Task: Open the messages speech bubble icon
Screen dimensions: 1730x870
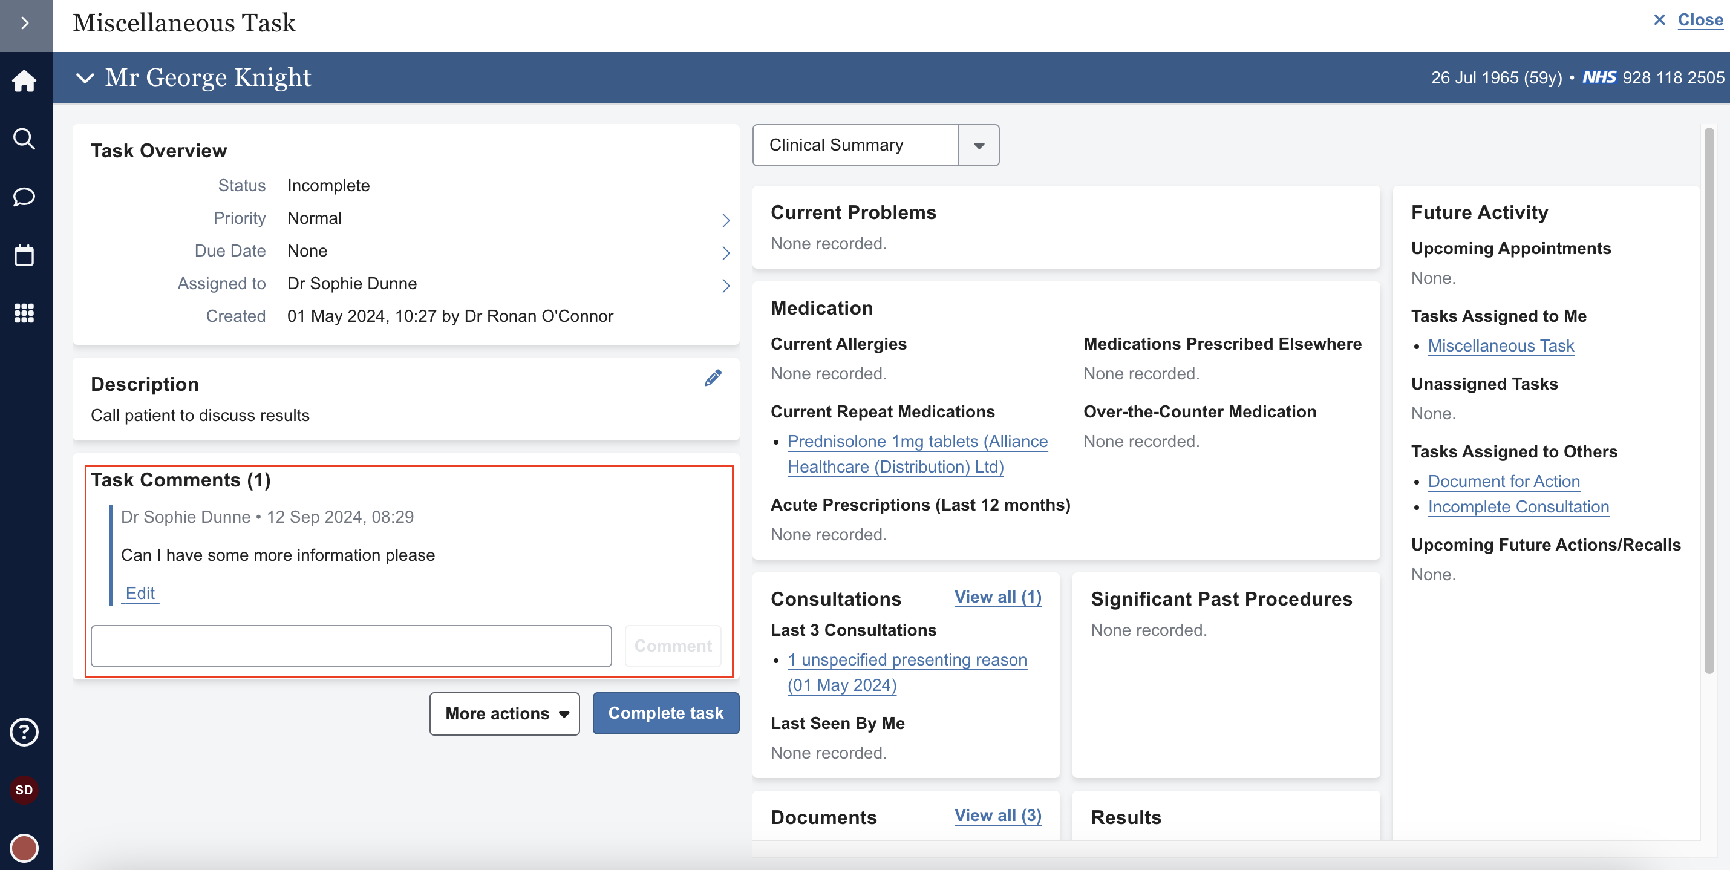Action: pos(24,197)
